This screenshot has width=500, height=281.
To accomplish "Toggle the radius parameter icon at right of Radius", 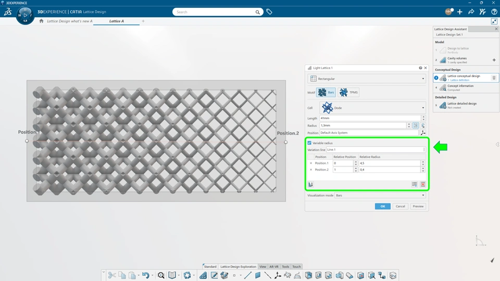I will pyautogui.click(x=423, y=125).
